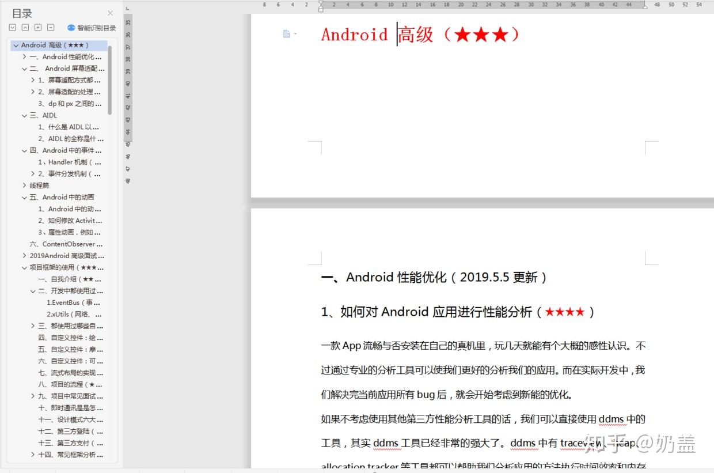Go to 1、什么是 AIDL 以 heading
The image size is (714, 473).
click(x=69, y=127)
